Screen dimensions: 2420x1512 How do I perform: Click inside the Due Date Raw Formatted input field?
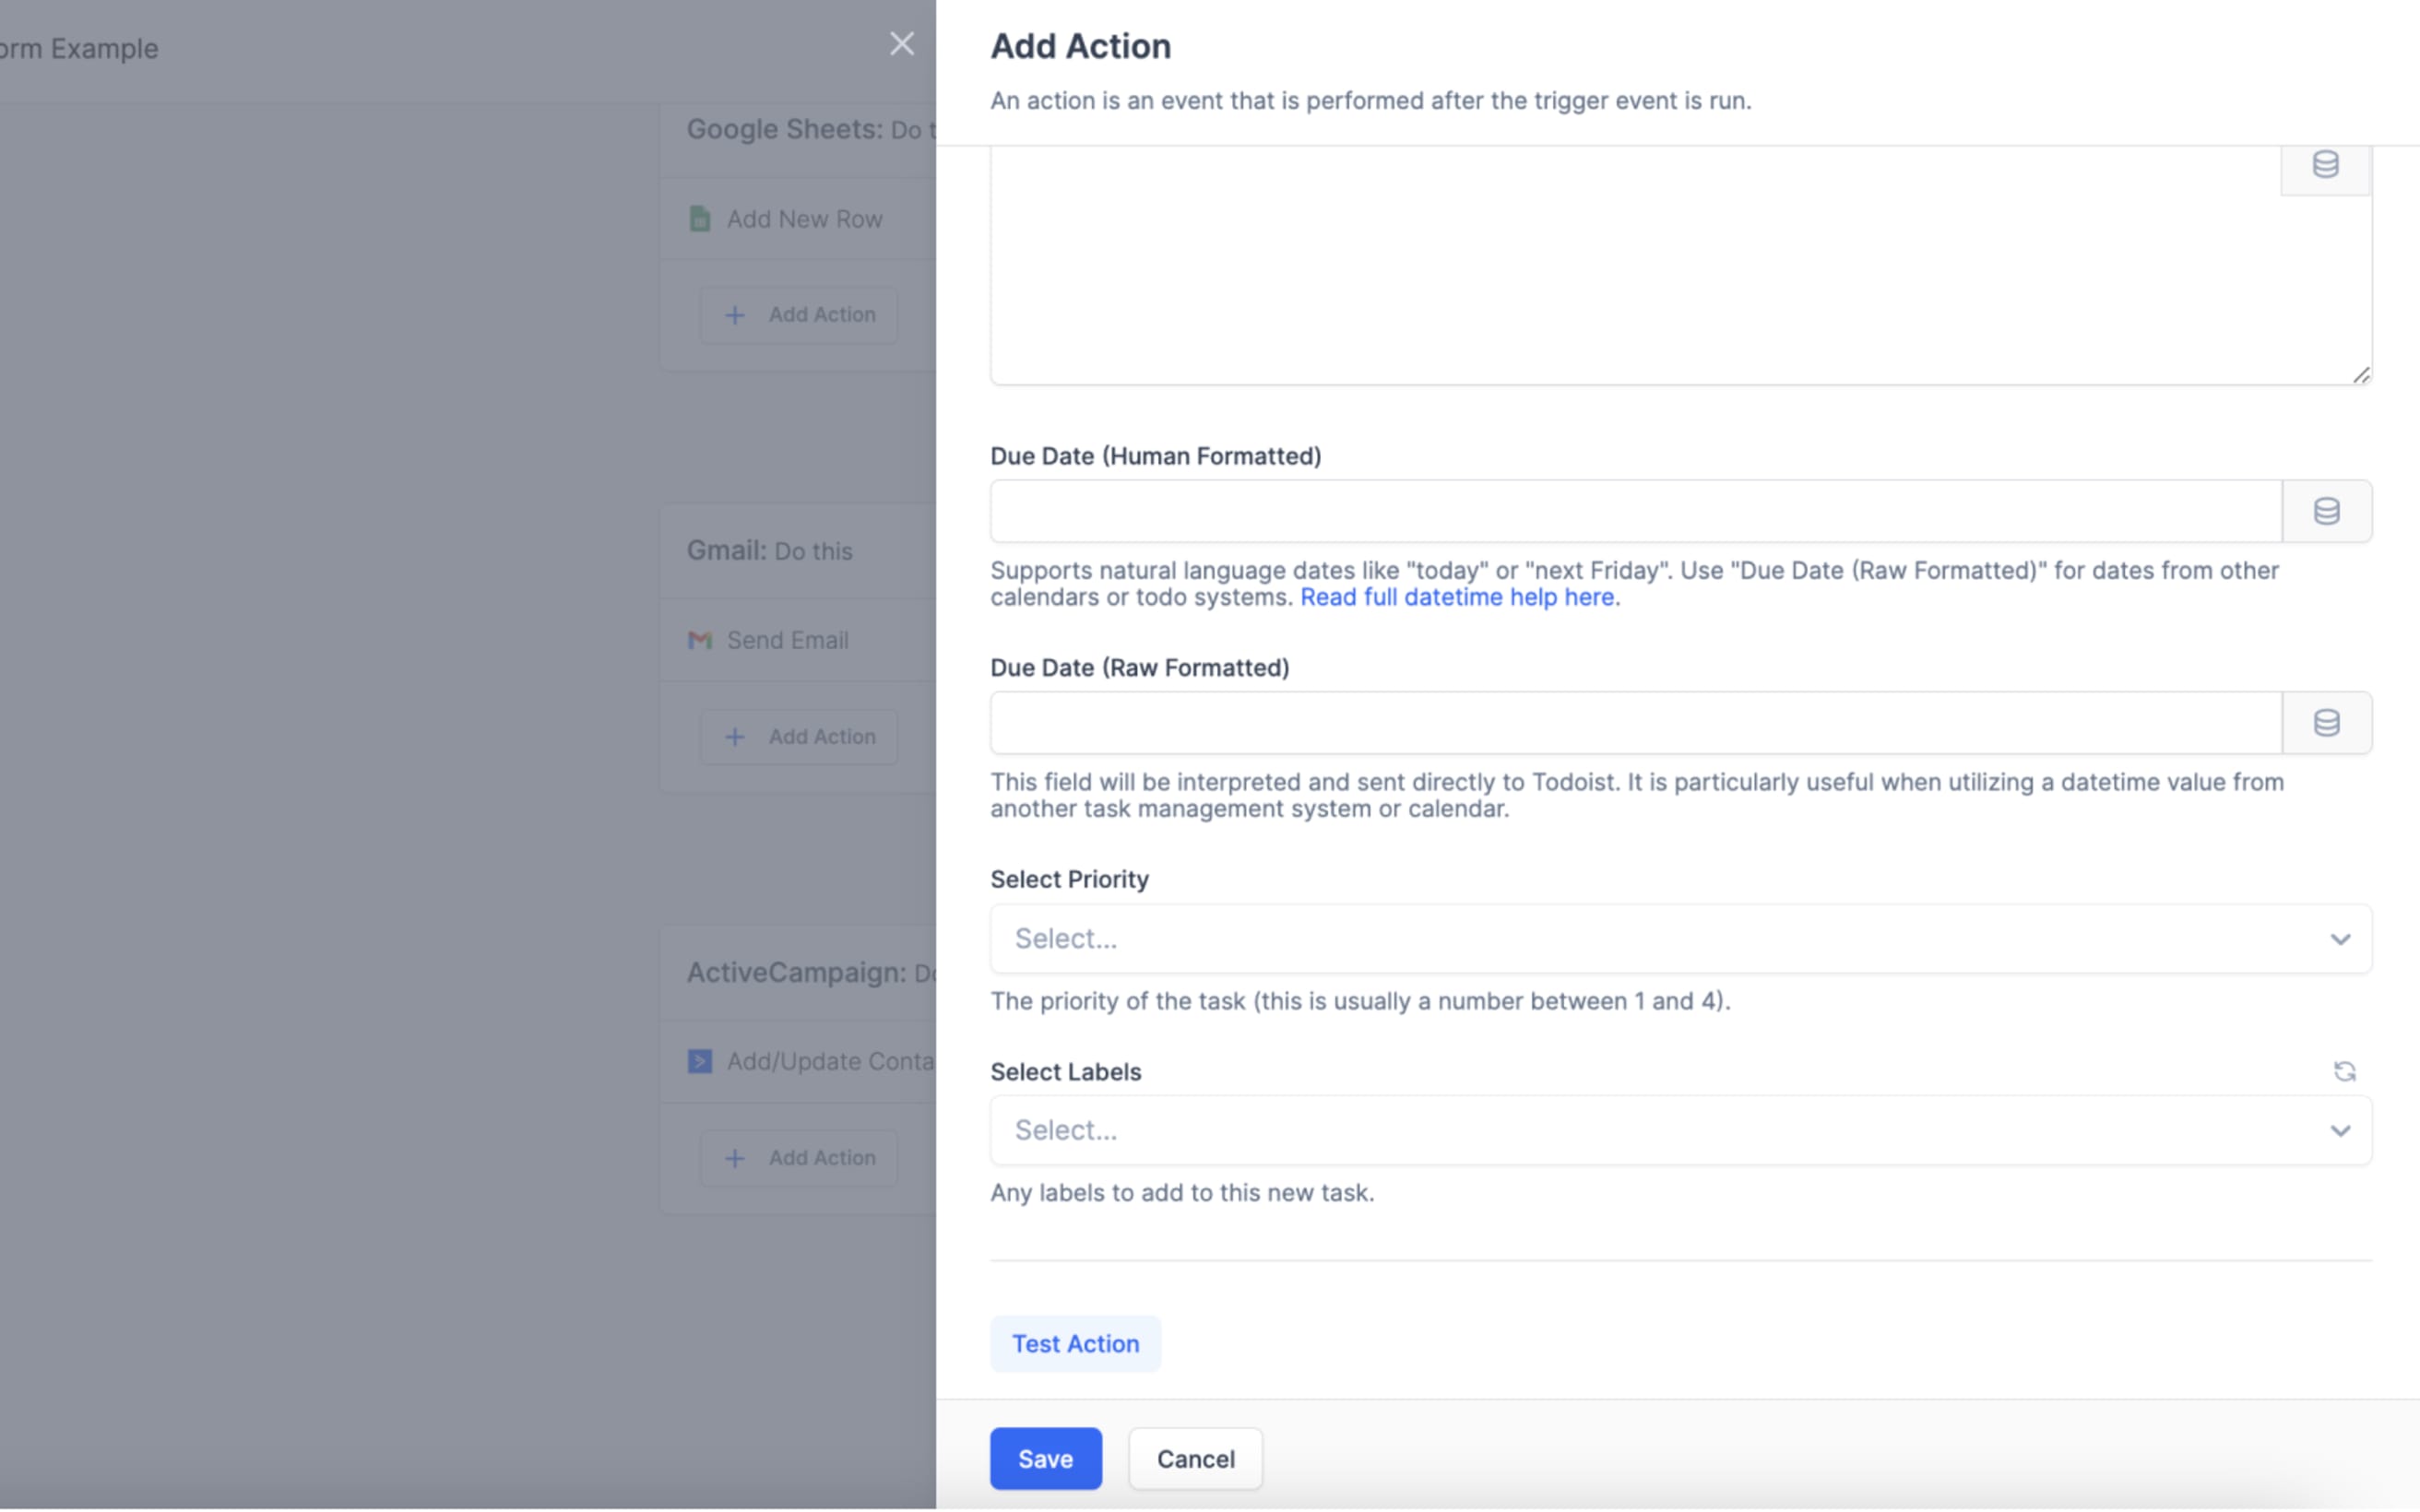pyautogui.click(x=1634, y=721)
